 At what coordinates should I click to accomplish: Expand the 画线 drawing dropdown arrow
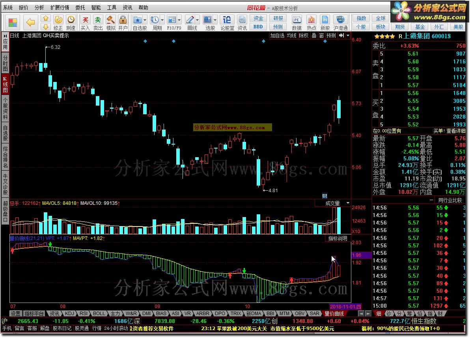pos(197,20)
